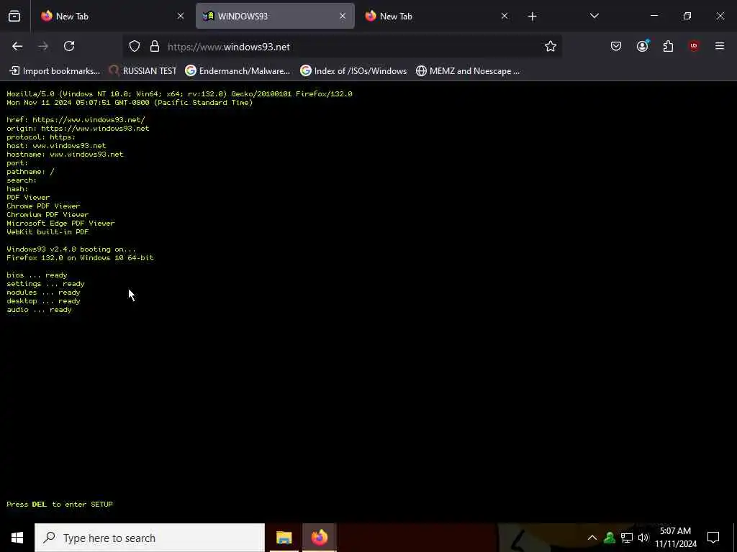737x552 pixels.
Task: Go forward one page
Action: [43, 46]
